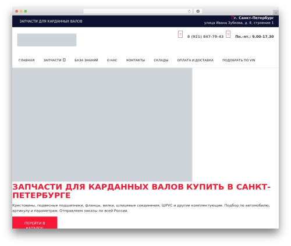Click the description paragraph starting with Крестовины
291x246 pixels.
pyautogui.click(x=141, y=208)
